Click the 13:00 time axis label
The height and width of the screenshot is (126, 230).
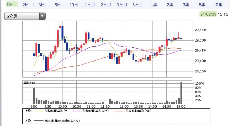tap(124, 106)
